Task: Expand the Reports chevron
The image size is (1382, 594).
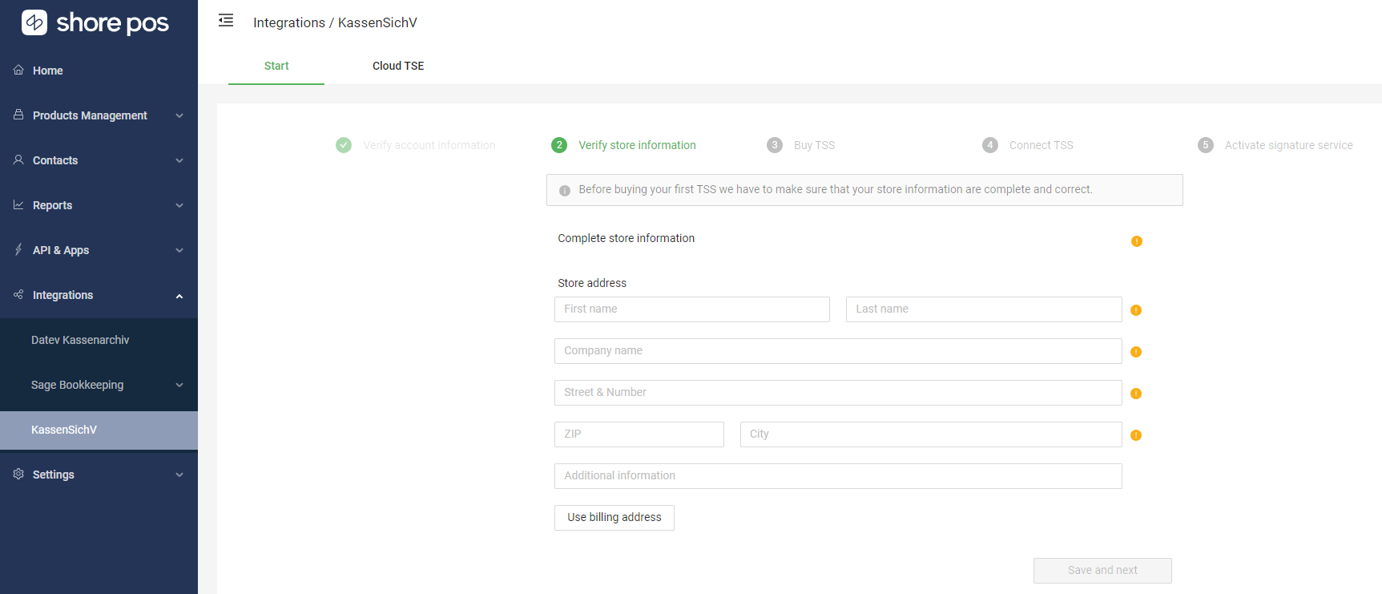Action: 179,205
